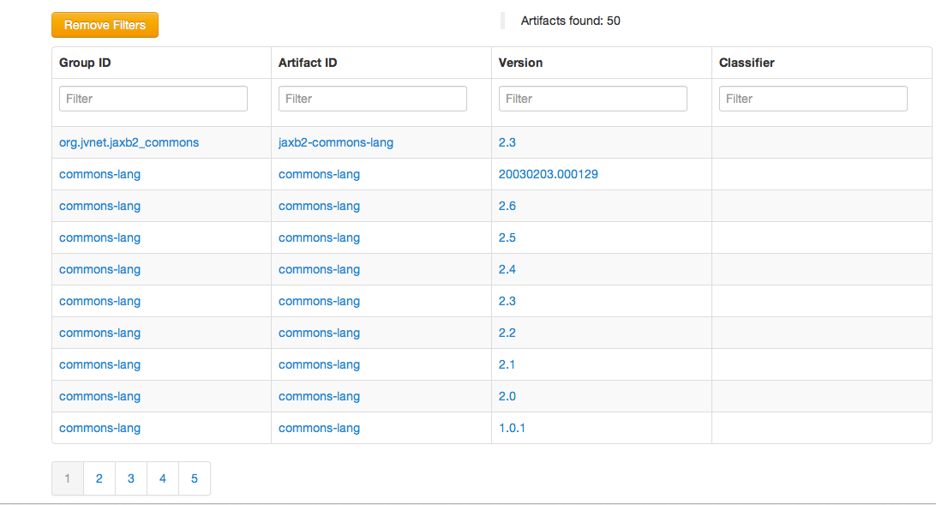Viewport: 936px width, 505px height.
Task: Go to last page 5
Action: (x=194, y=478)
